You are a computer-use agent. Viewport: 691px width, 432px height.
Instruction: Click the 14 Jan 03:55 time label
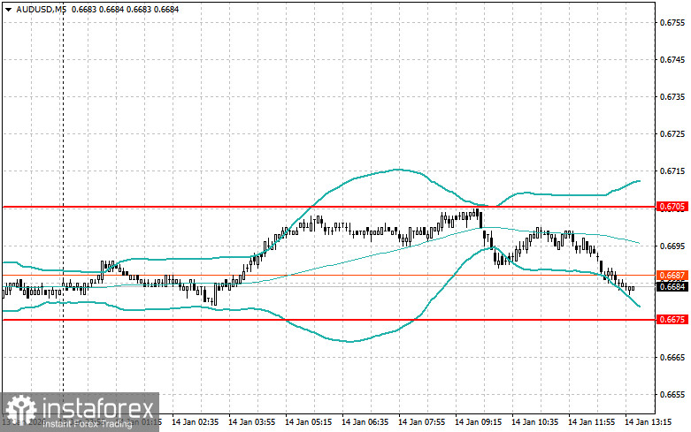(251, 422)
